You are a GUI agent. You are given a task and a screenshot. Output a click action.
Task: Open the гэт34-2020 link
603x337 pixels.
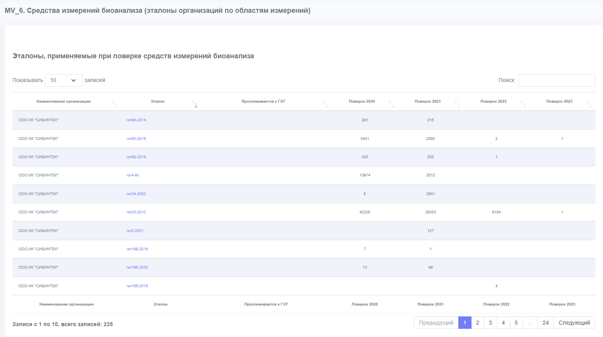(x=136, y=194)
